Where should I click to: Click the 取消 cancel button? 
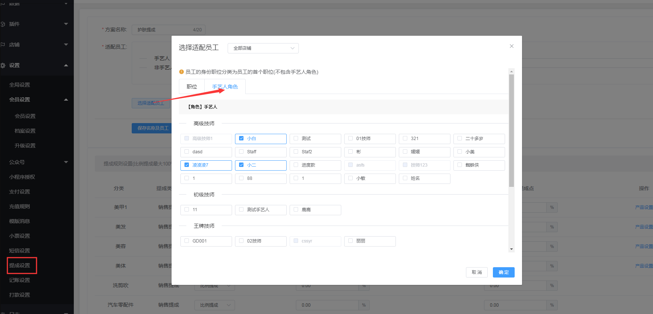pos(476,272)
